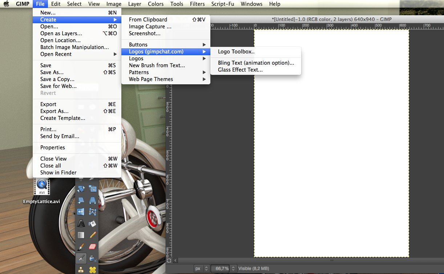The image size is (444, 274).
Task: Expand the Patterns submenu
Action: point(166,72)
